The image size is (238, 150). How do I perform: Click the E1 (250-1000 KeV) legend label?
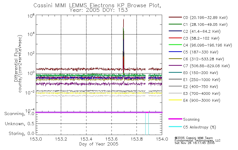pyautogui.click(x=202, y=80)
